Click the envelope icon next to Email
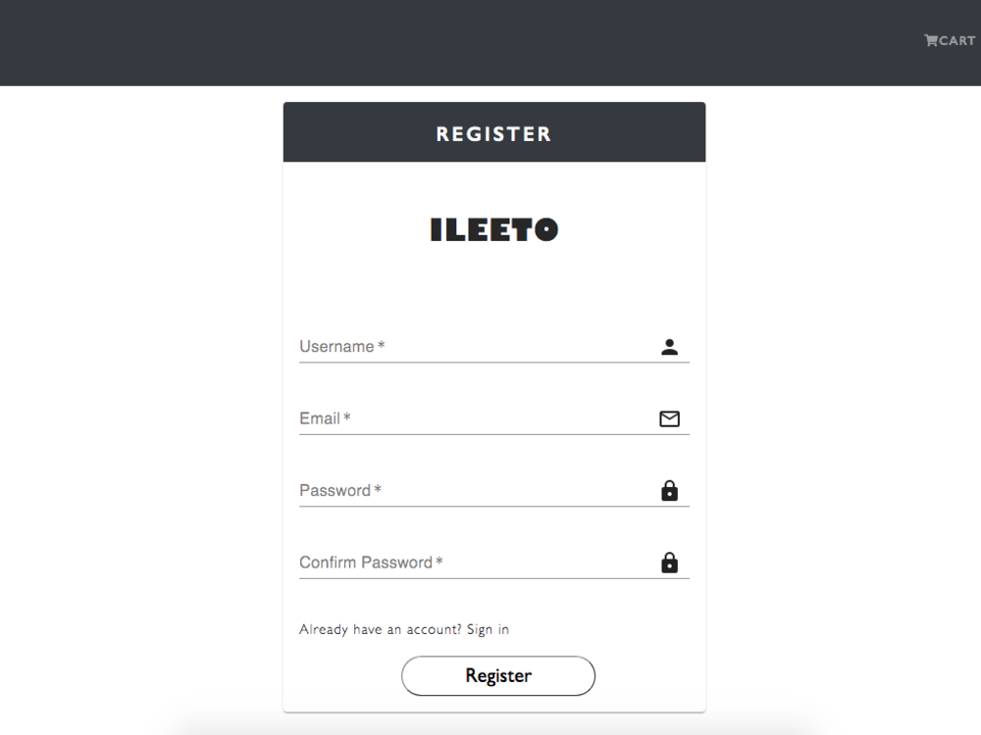Image resolution: width=981 pixels, height=735 pixels. coord(670,418)
